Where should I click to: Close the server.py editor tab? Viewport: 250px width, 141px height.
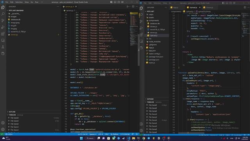pyautogui.click(x=76, y=7)
